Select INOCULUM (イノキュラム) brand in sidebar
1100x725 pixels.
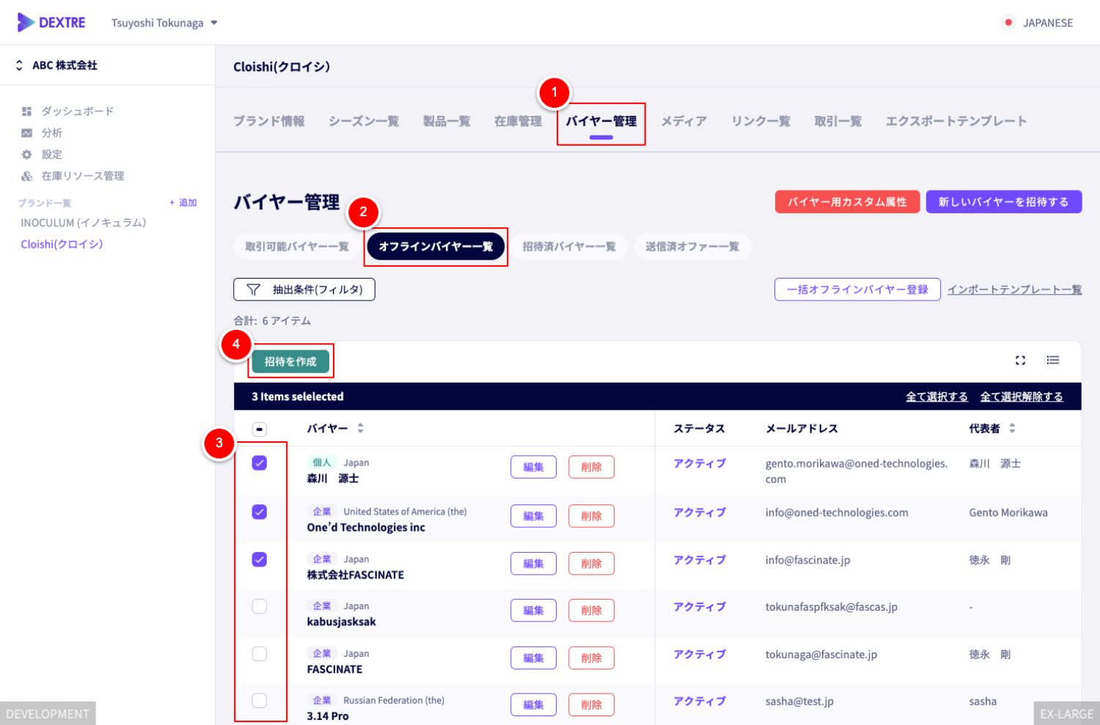(x=84, y=223)
